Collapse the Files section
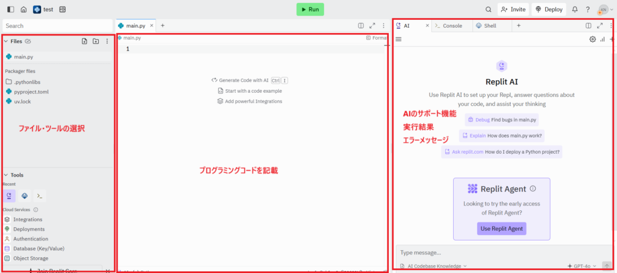The width and height of the screenshot is (617, 273). (5, 41)
